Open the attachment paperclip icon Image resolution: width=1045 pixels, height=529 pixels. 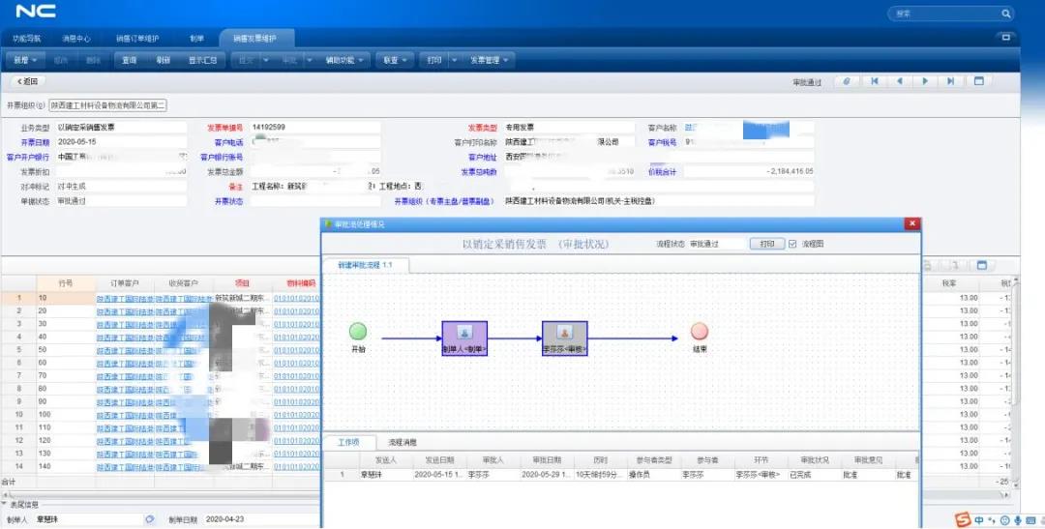(847, 80)
